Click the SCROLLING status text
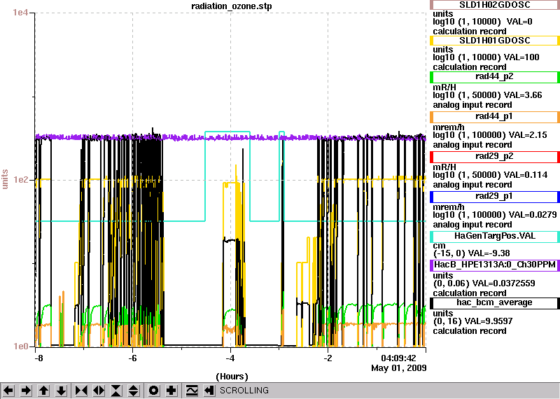560x399 pixels. (244, 391)
